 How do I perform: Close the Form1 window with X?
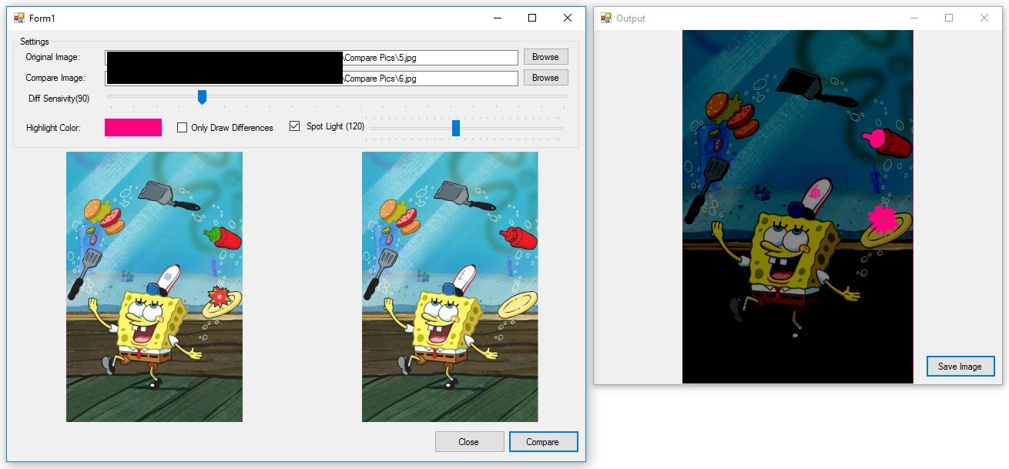click(x=568, y=18)
